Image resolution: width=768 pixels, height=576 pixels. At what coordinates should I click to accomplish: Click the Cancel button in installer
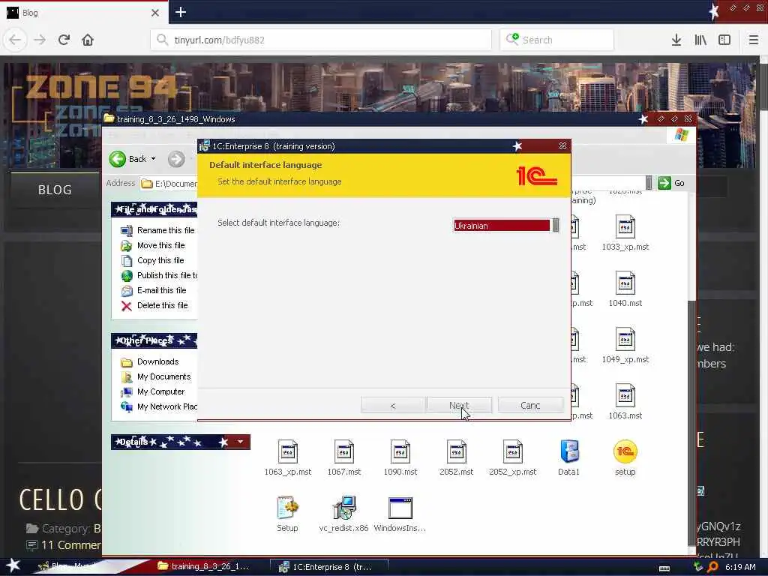tap(530, 406)
